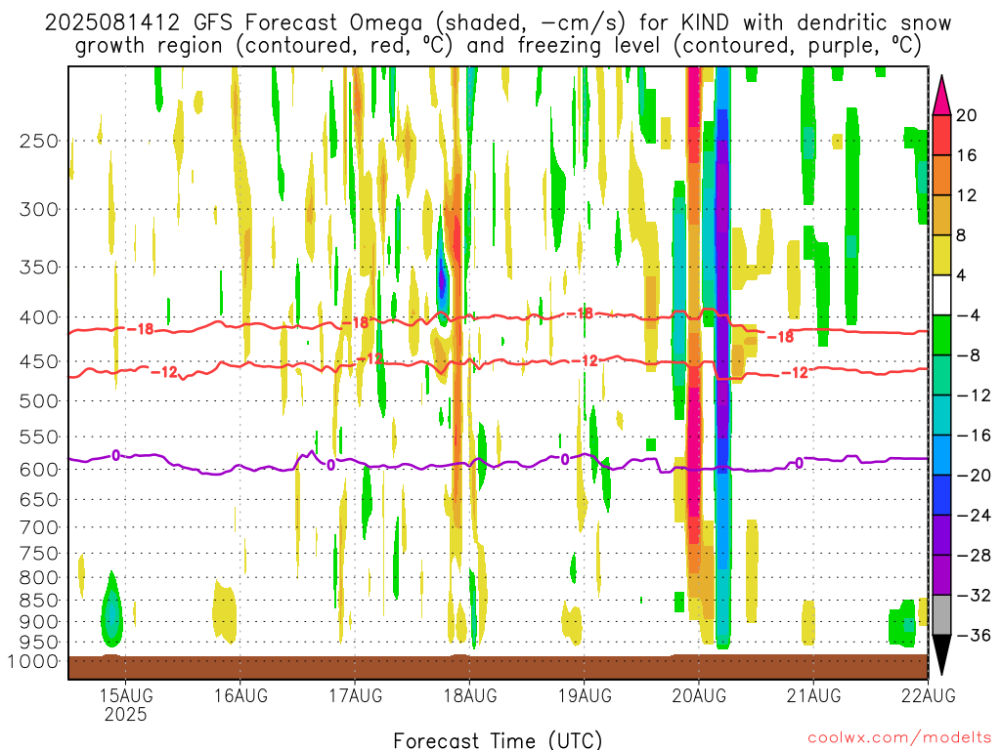Click the teal-green swatch between -8 and -12
Viewport: 1001px width, 750px height.
point(941,376)
